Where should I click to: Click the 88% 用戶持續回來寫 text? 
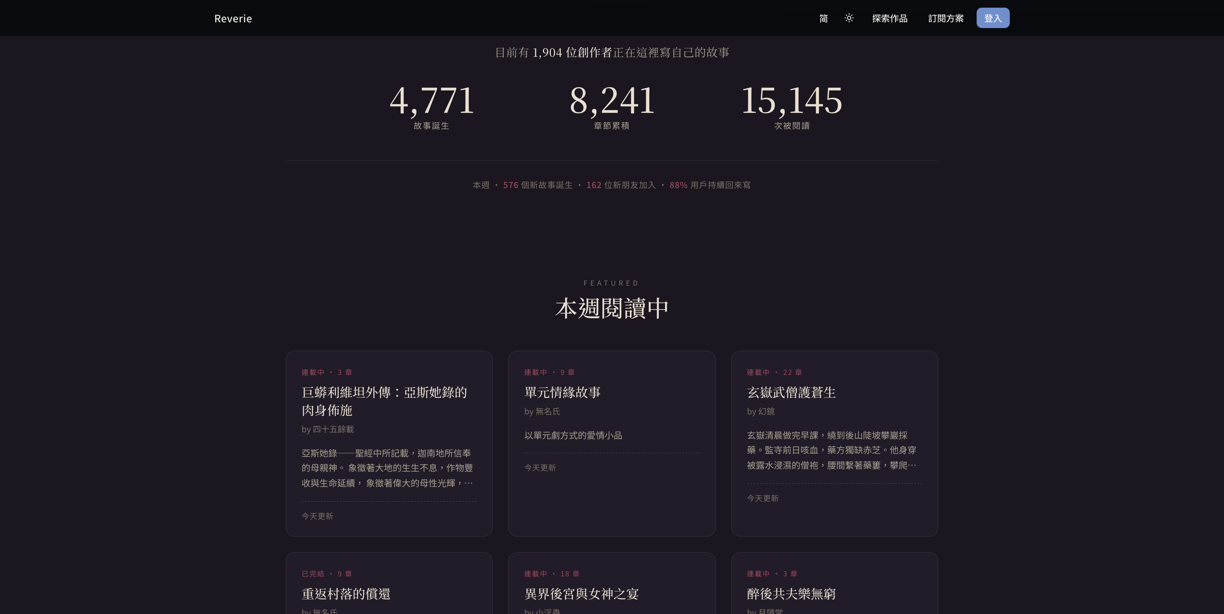pyautogui.click(x=710, y=185)
